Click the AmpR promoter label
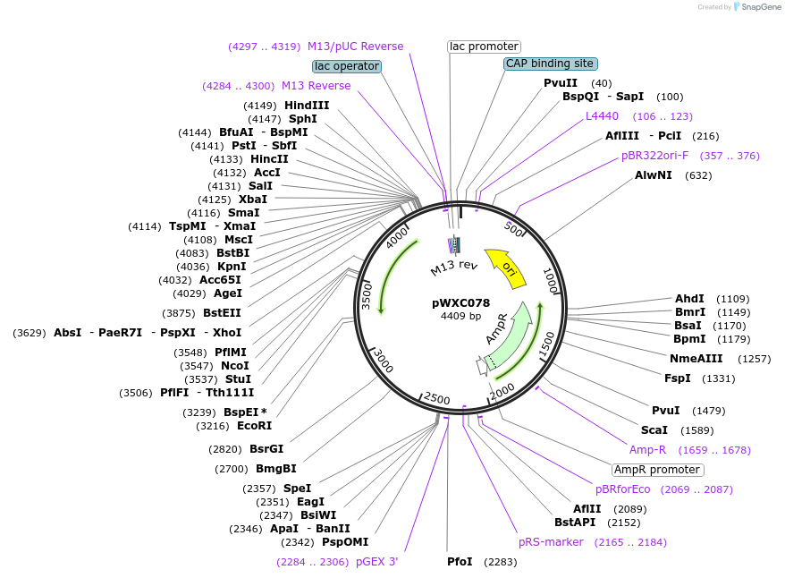This screenshot has width=785, height=578. point(658,469)
